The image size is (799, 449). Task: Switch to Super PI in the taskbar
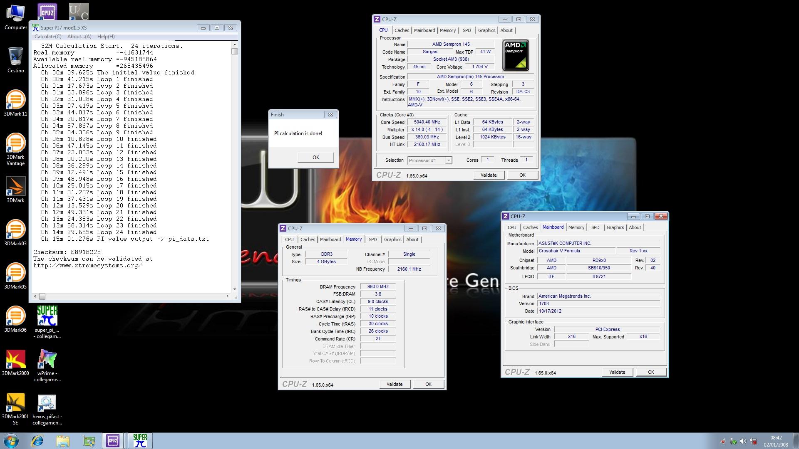click(140, 441)
